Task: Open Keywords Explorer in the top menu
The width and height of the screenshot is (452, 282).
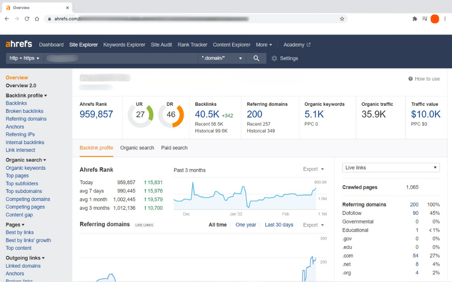Action: [124, 45]
